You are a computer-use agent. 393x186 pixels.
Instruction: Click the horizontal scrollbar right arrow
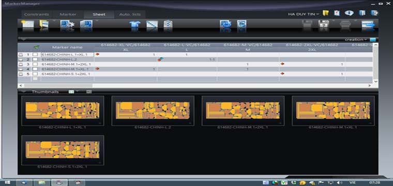coord(369,86)
